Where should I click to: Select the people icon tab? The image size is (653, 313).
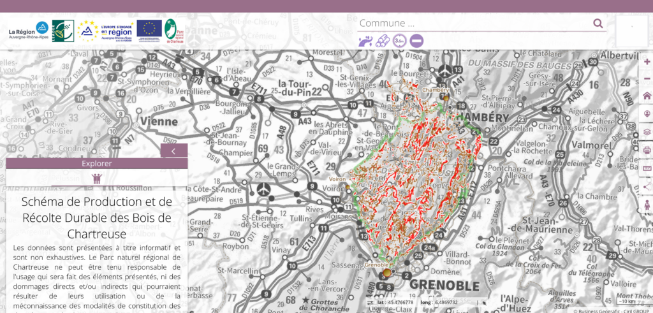(x=97, y=178)
